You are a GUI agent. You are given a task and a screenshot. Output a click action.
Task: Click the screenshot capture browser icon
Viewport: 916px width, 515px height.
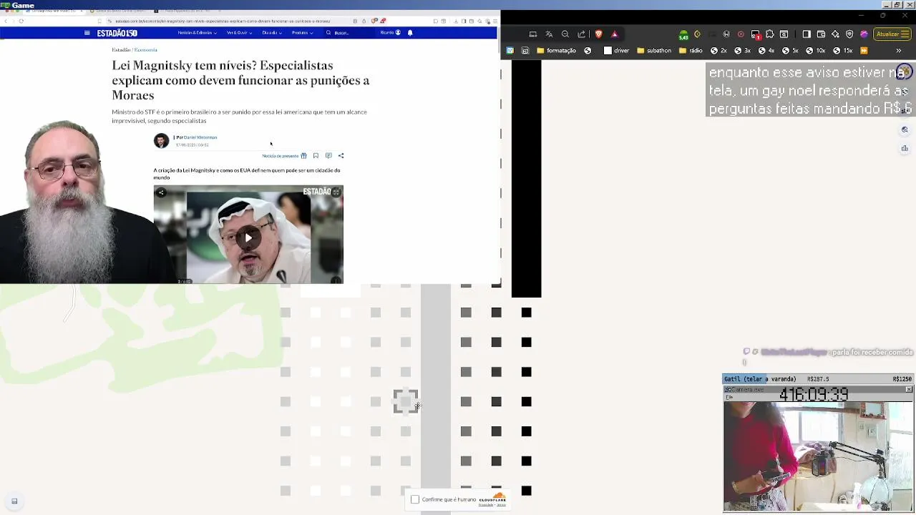tap(532, 34)
